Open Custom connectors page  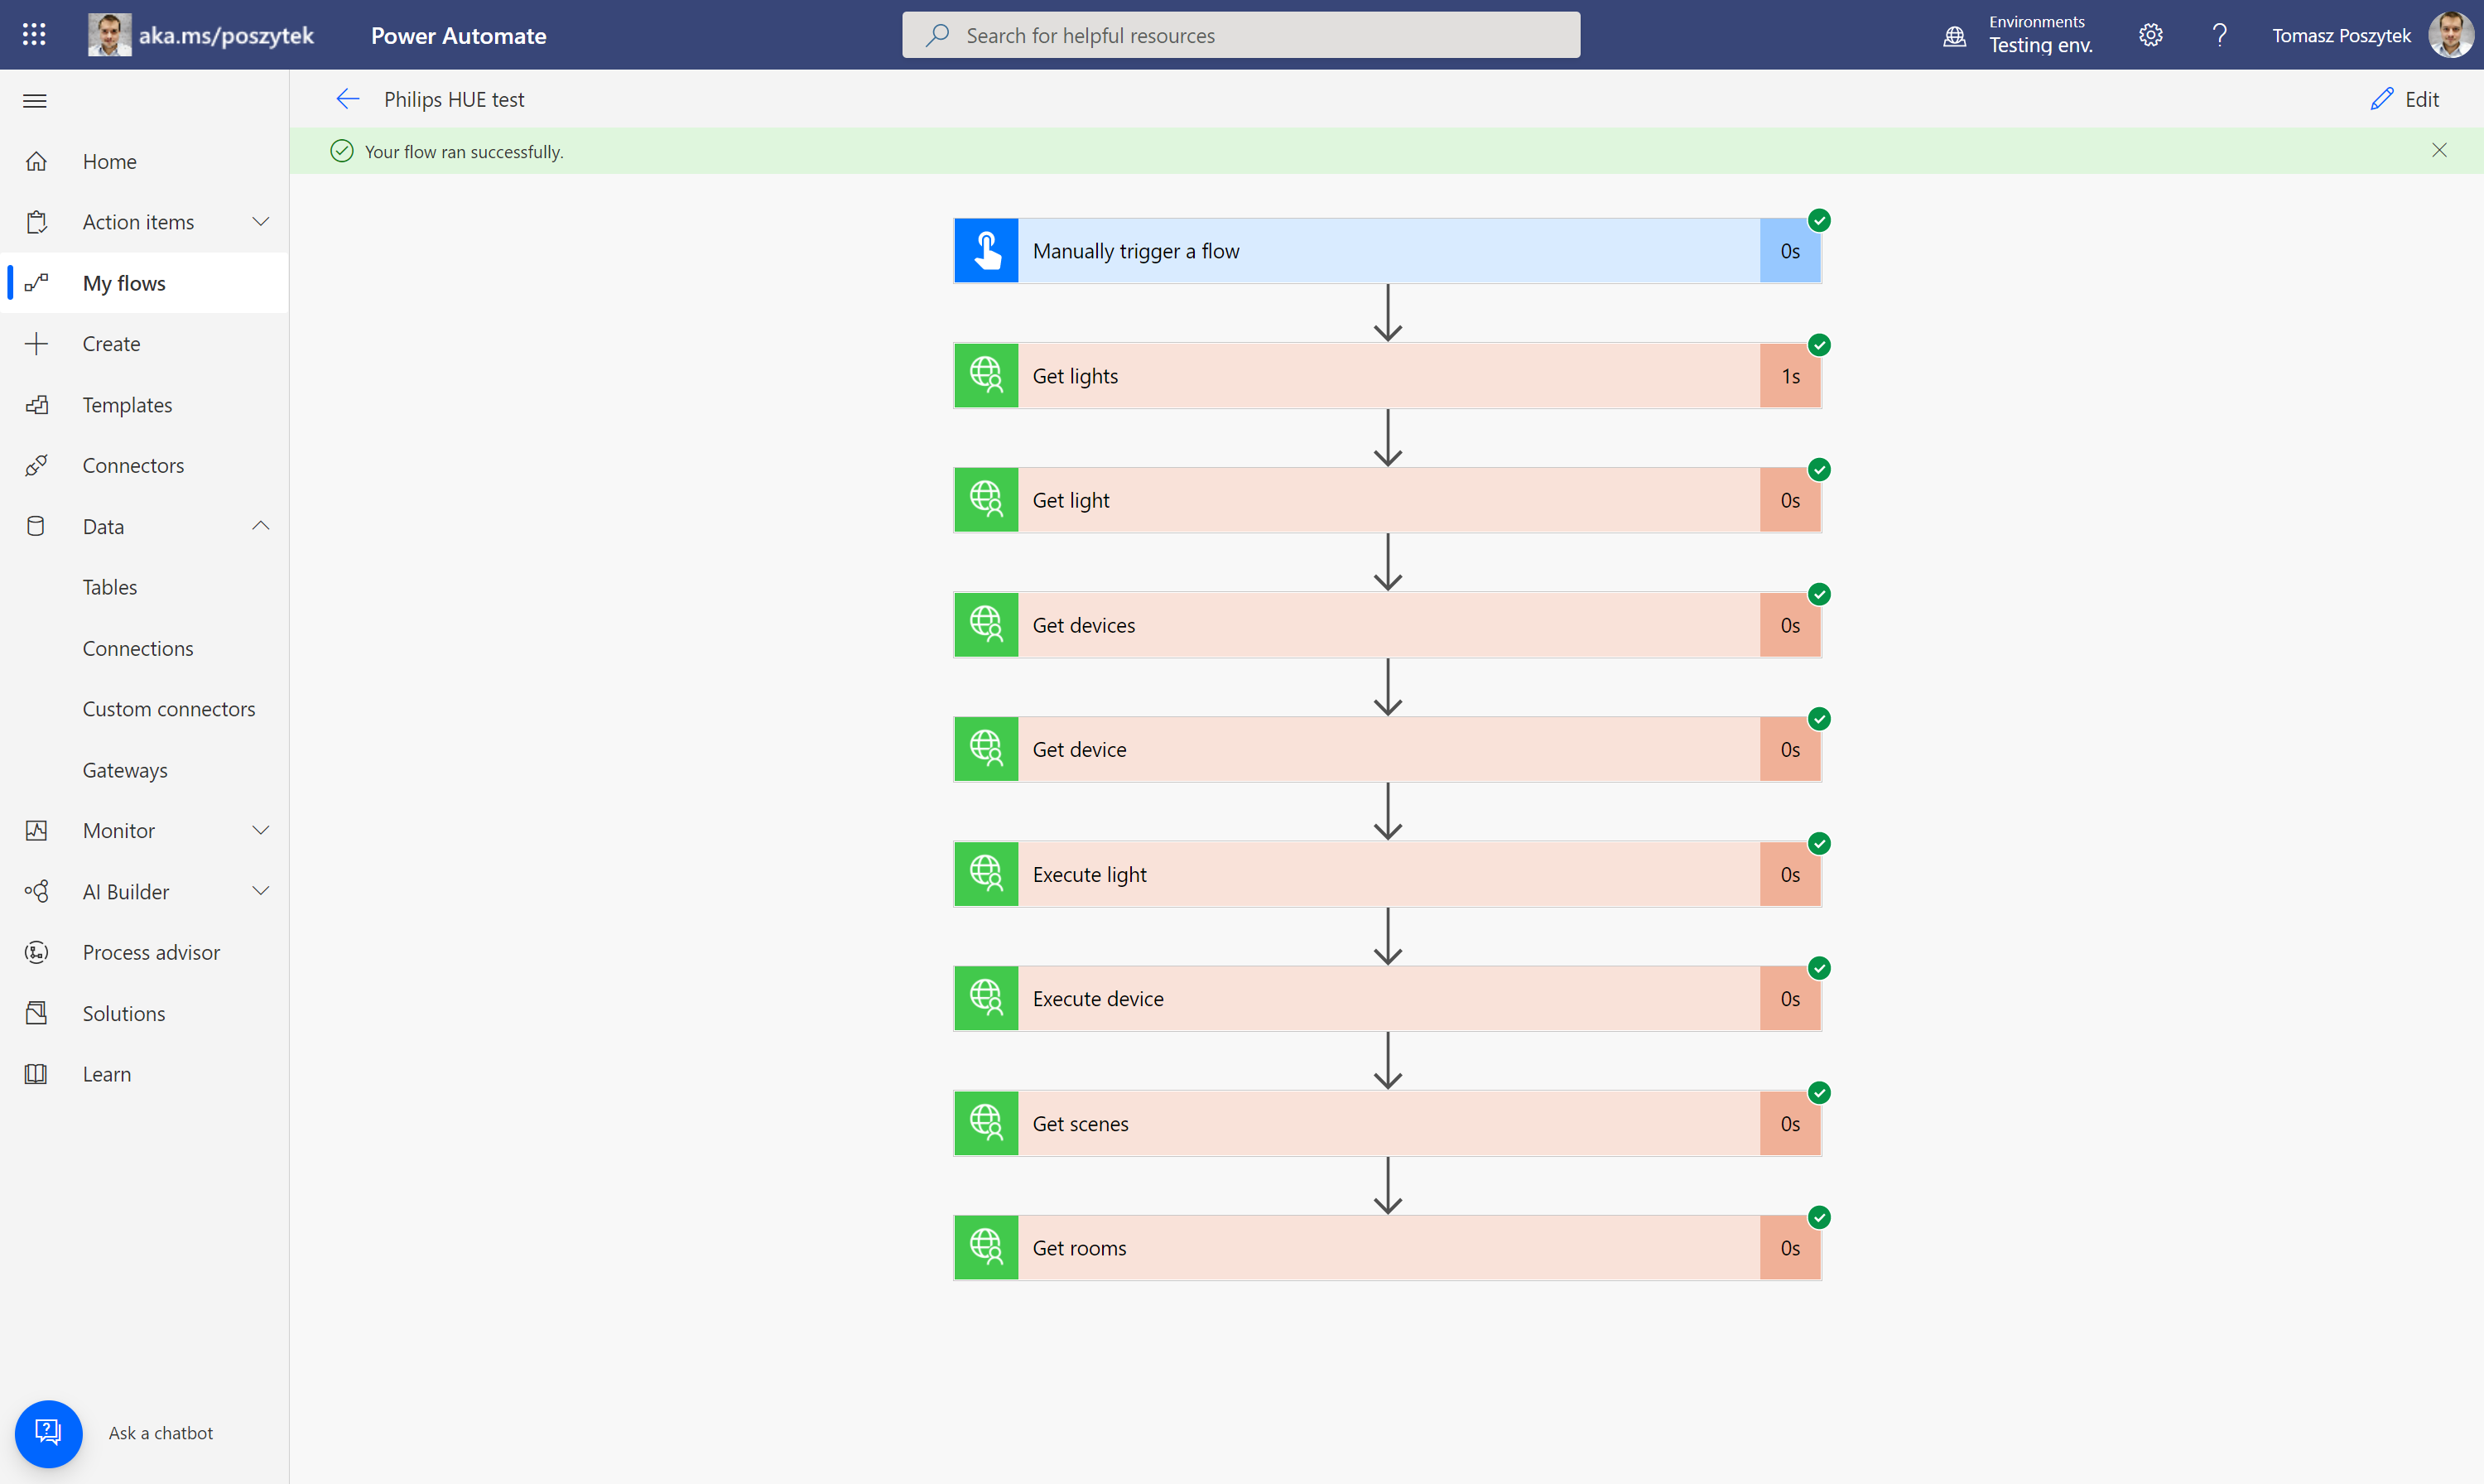169,709
